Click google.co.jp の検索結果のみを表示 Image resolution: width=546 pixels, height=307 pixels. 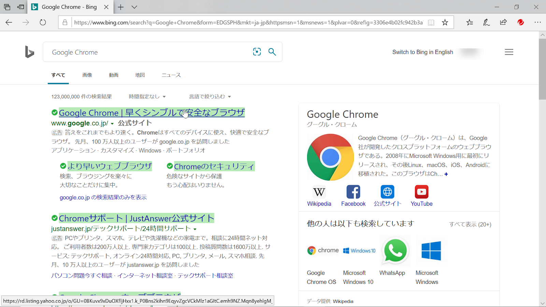click(103, 197)
